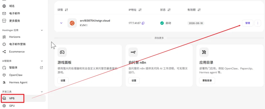
Task: Click 索取目录 button under 应用目录
Action: coord(207,80)
